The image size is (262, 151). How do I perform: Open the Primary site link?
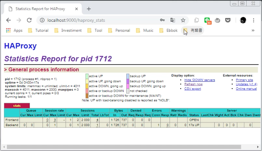245,80
